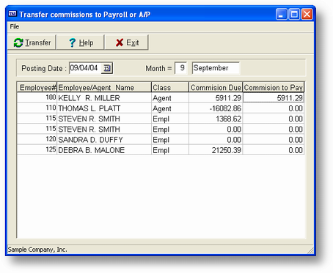
Task: Open the File menu
Action: pyautogui.click(x=15, y=26)
